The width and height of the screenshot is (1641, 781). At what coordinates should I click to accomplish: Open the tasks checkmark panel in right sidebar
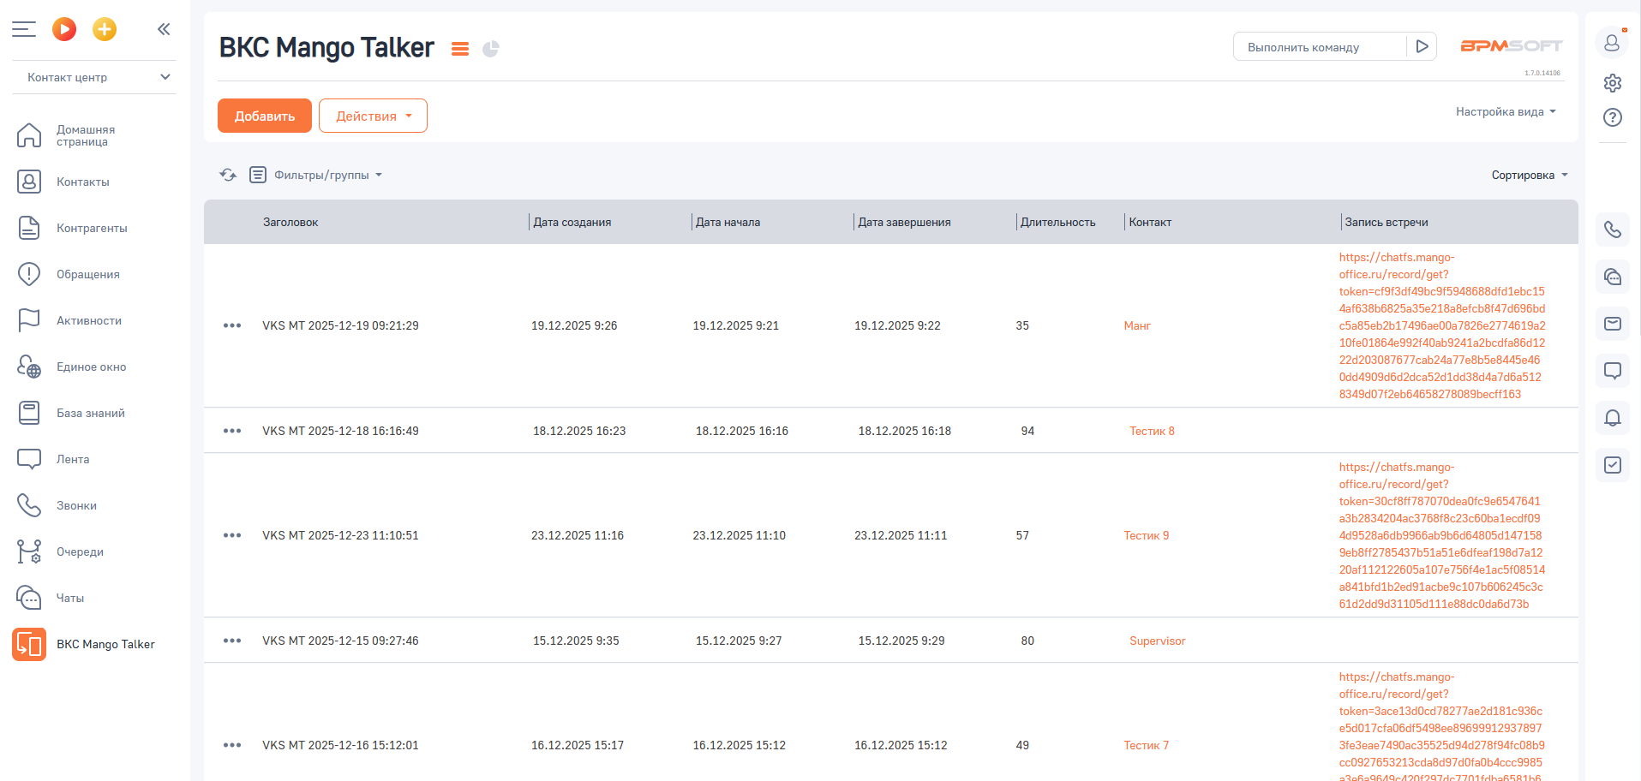pos(1613,465)
